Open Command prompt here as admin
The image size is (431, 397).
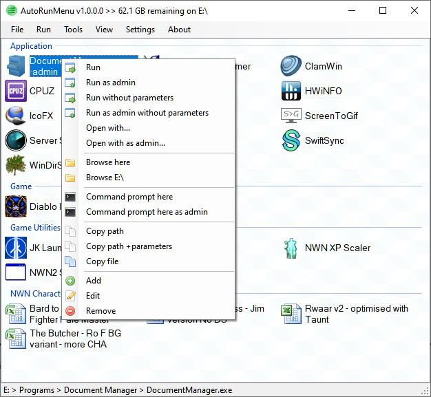(149, 212)
